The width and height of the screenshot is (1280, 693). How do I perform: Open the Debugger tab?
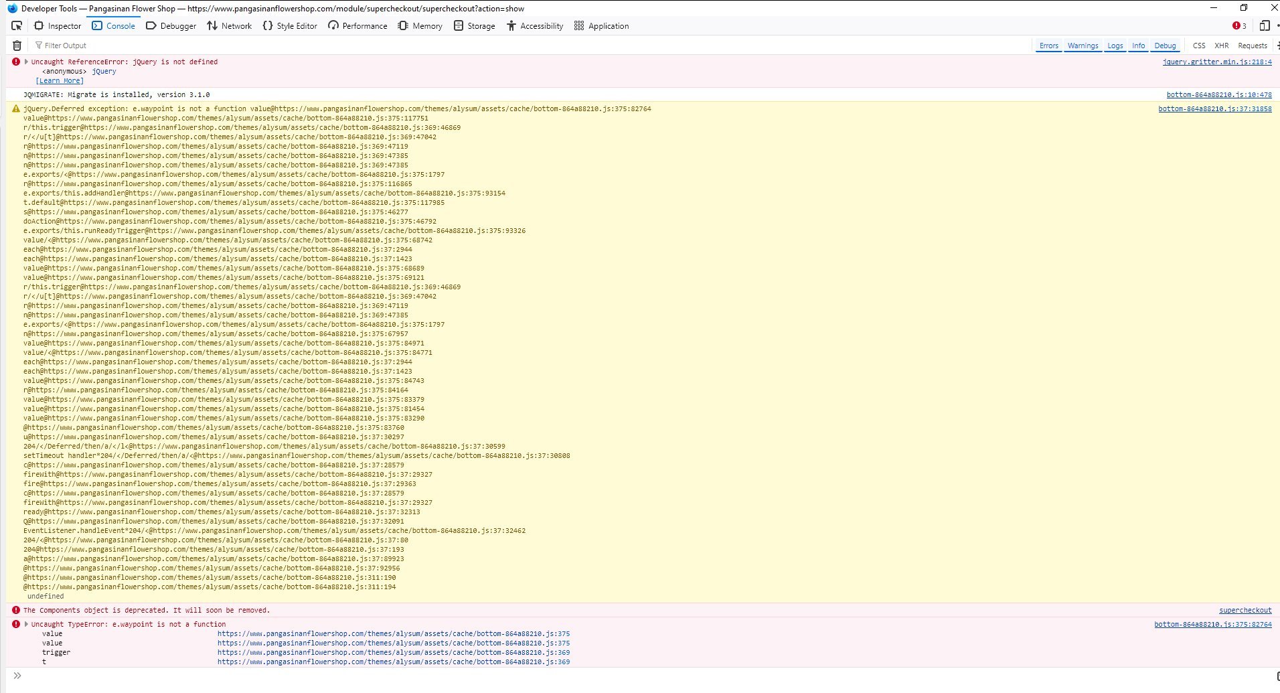pyautogui.click(x=171, y=25)
